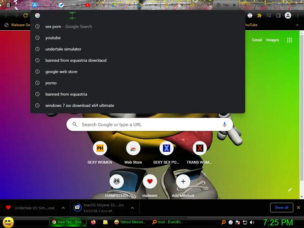The height and width of the screenshot is (228, 304).
Task: Click the Google G icon in address bar
Action: tap(37, 15)
